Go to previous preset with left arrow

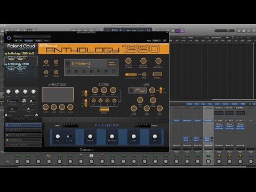point(16,41)
